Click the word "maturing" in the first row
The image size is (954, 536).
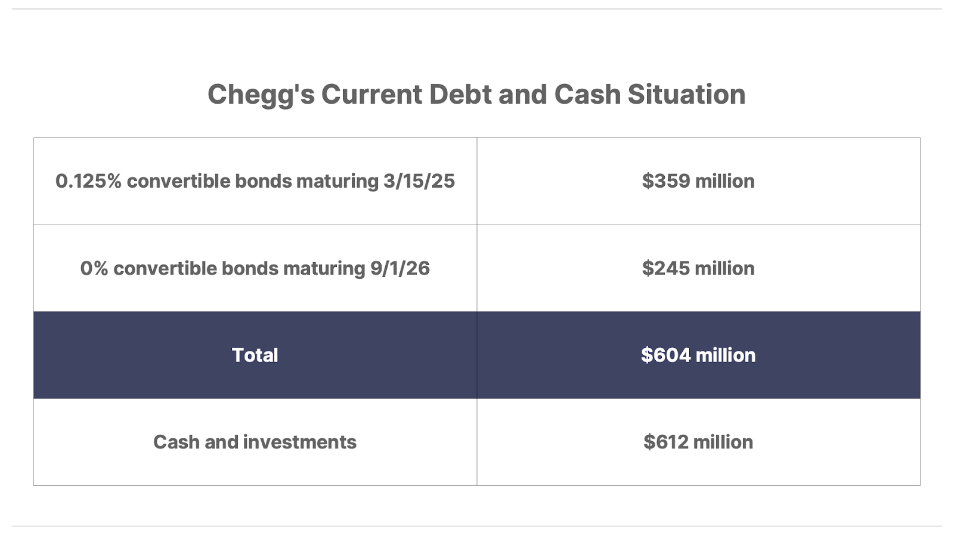pyautogui.click(x=337, y=181)
